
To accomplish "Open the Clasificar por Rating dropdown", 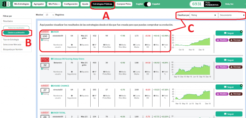I will point(204,15).
